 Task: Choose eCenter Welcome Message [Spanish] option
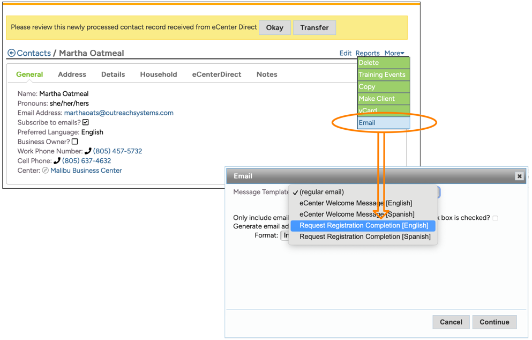click(357, 214)
